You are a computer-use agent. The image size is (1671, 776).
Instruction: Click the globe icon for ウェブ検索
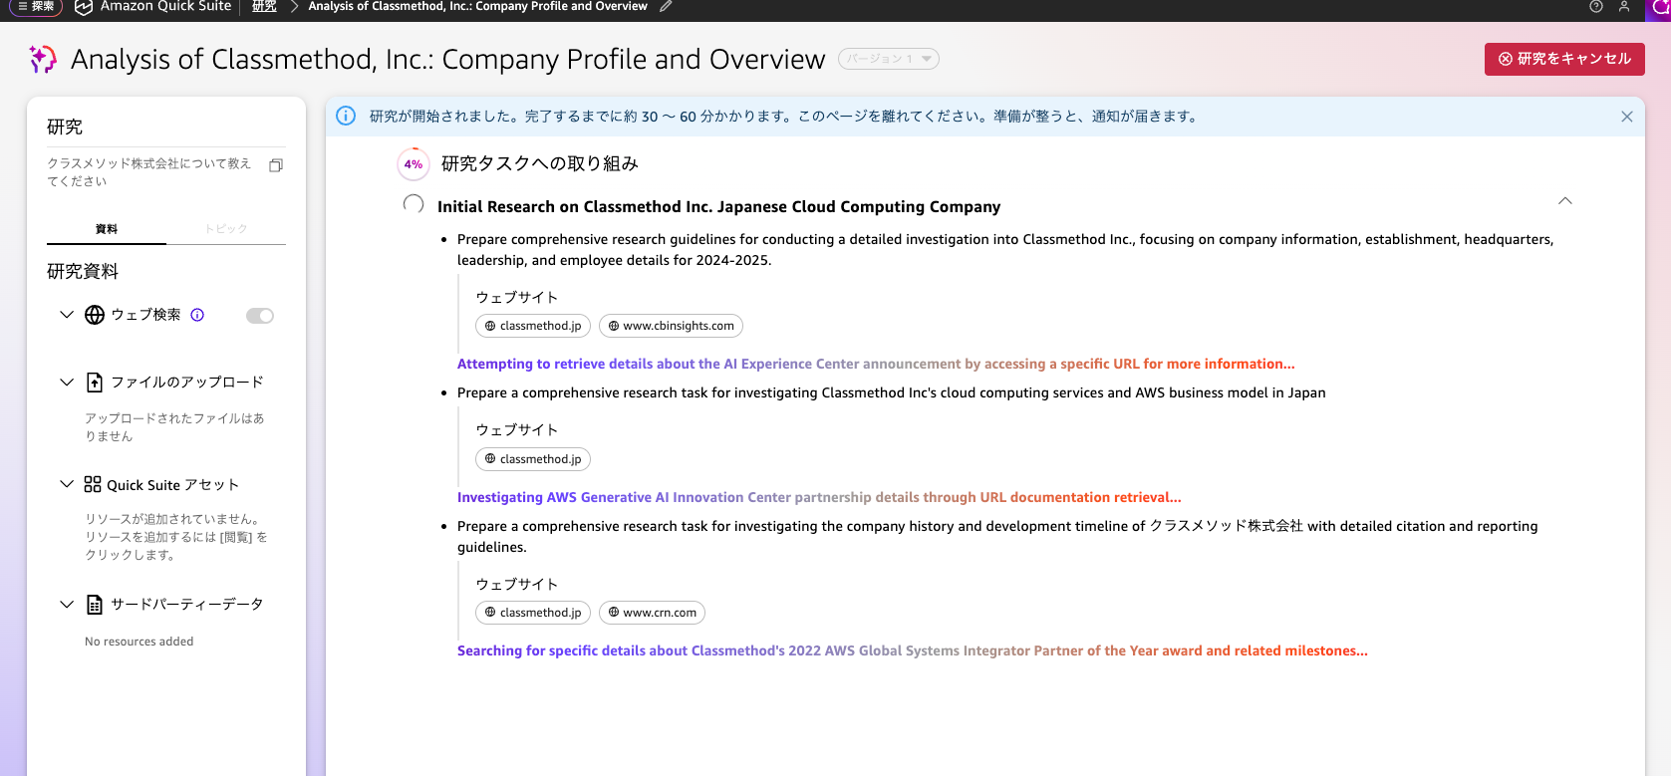coord(95,315)
